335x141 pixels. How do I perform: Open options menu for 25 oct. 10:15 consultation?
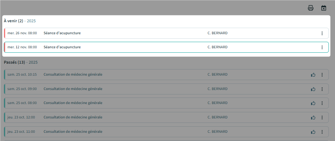(322, 75)
